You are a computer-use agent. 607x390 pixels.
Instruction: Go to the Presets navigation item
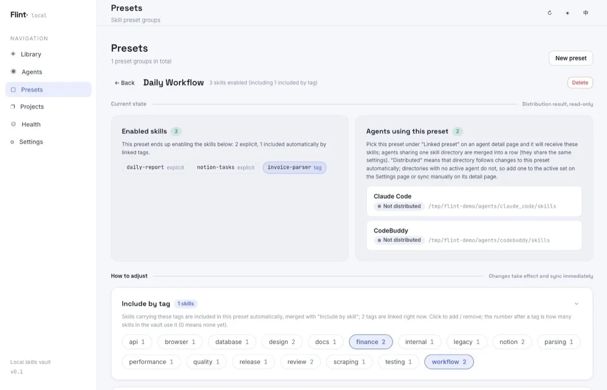point(49,90)
